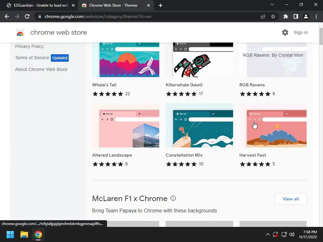The image size is (323, 242).
Task: Show hidden system tray icons
Action: tap(267, 234)
